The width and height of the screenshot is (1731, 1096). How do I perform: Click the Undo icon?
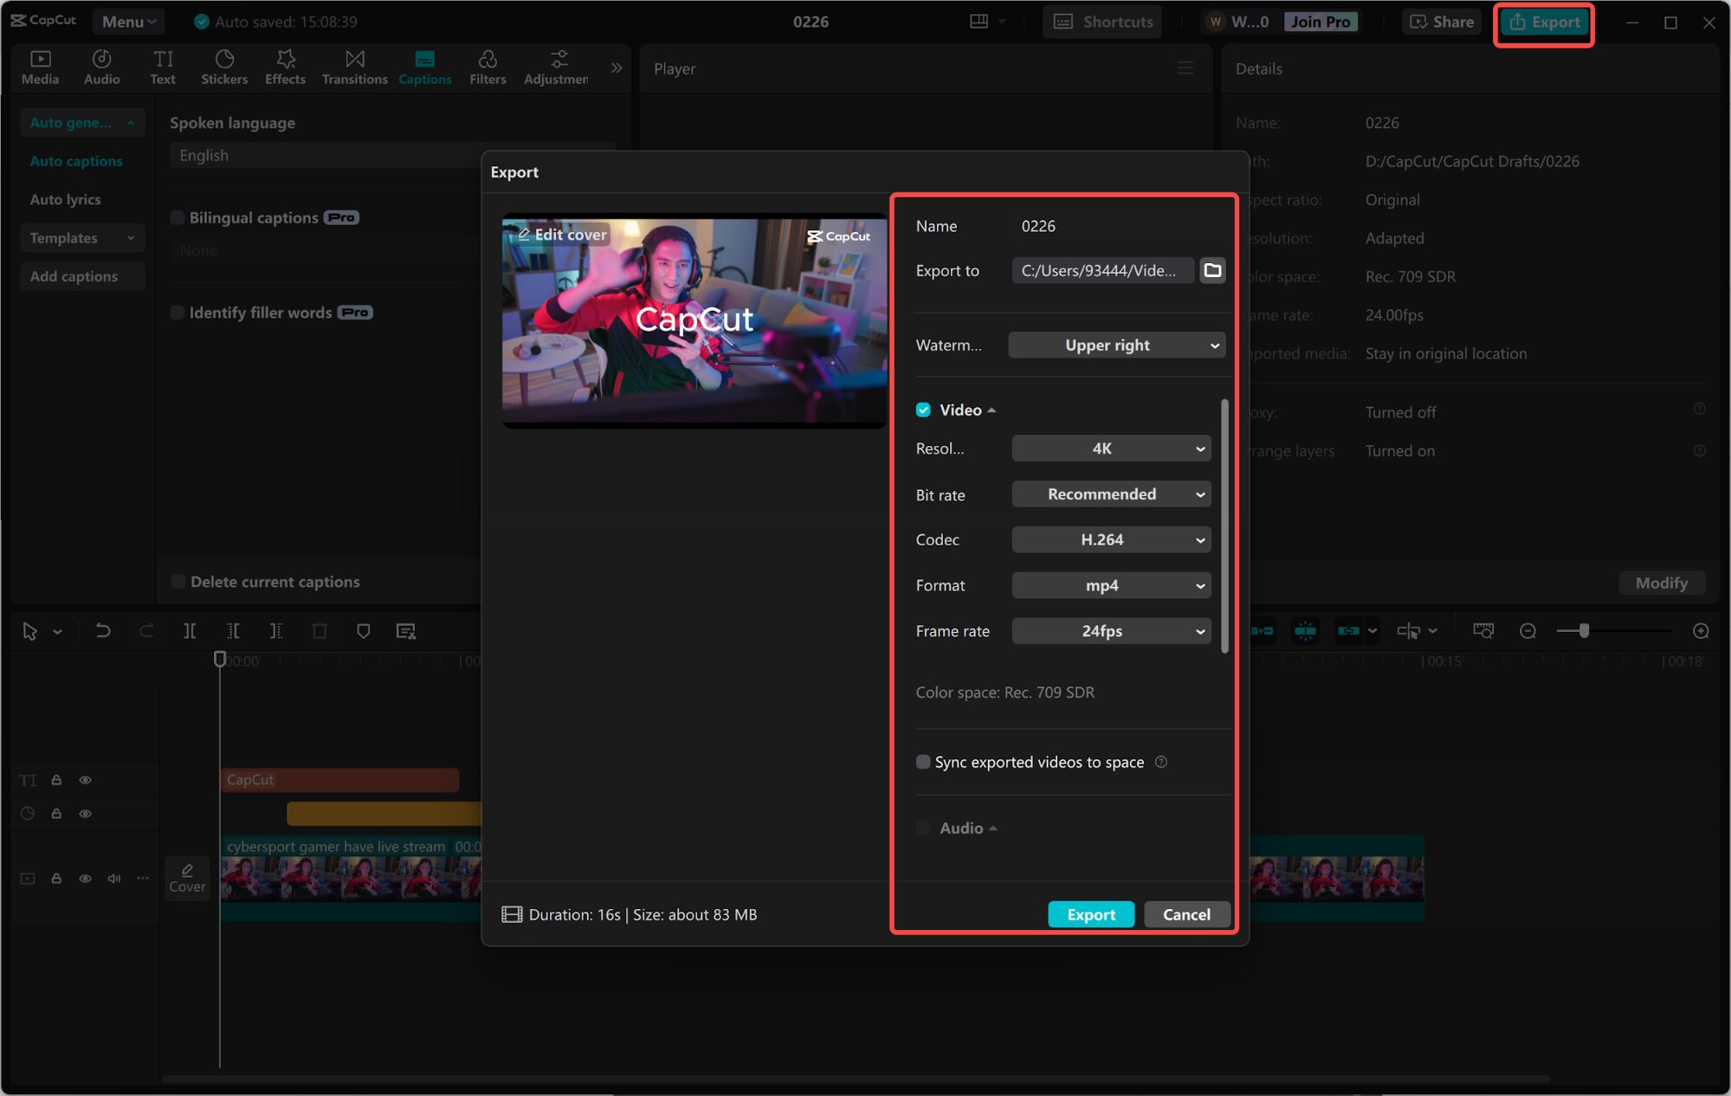point(102,631)
